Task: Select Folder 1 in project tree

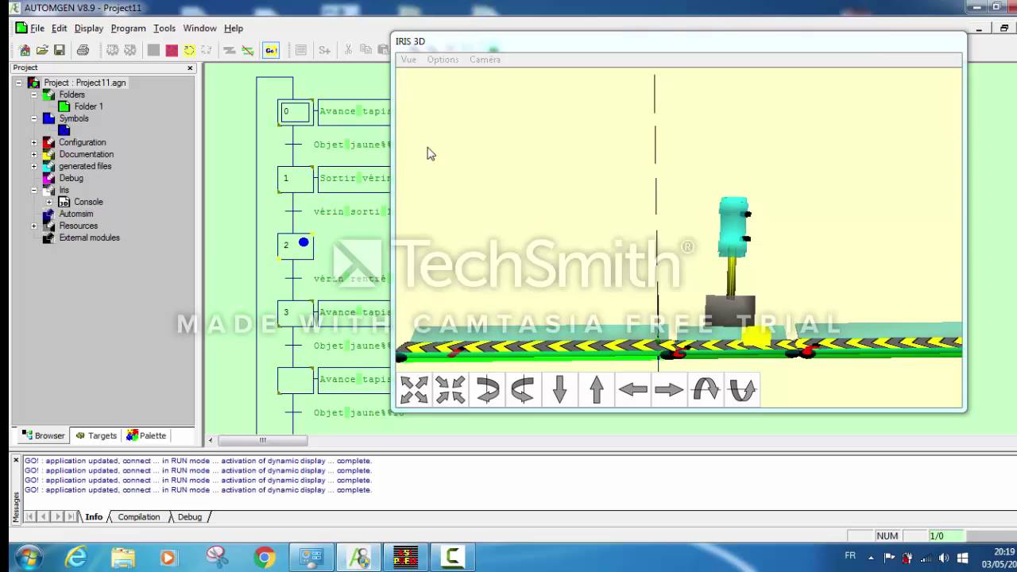Action: (x=88, y=106)
